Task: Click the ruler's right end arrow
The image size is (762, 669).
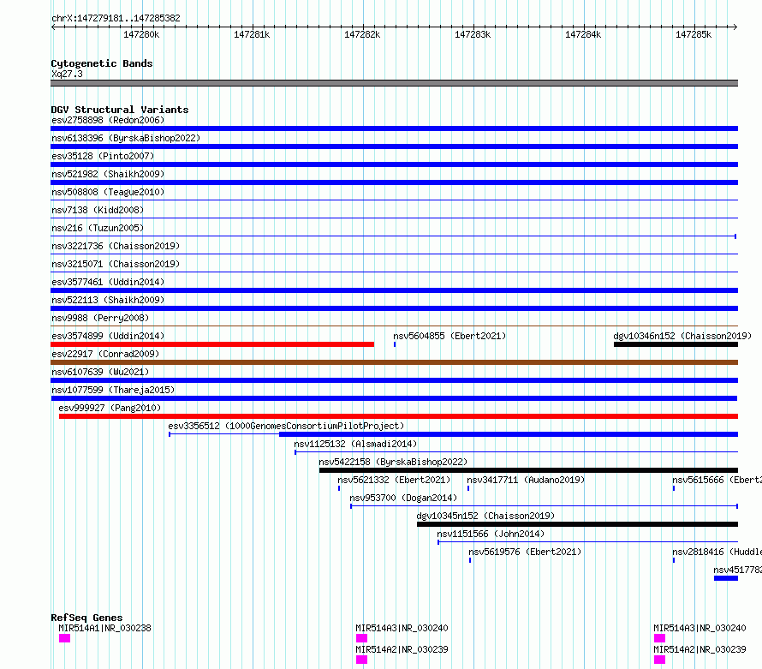Action: 735,27
